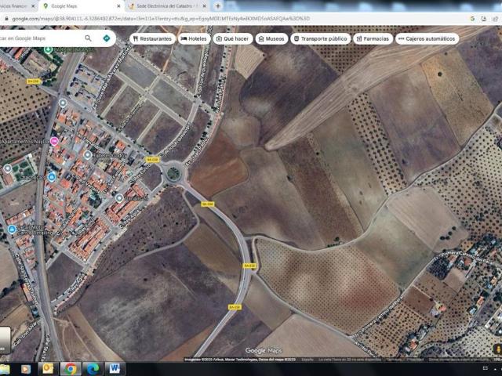Show Cajeros automáticos on the map
The height and width of the screenshot is (376, 502).
427,38
